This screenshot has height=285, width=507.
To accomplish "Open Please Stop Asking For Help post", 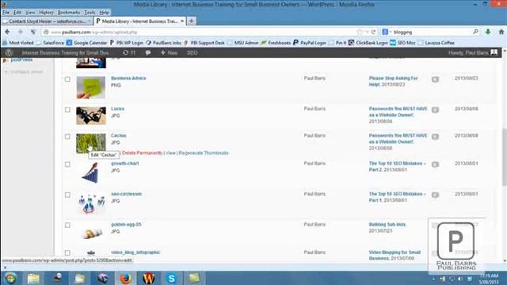I will pyautogui.click(x=393, y=81).
